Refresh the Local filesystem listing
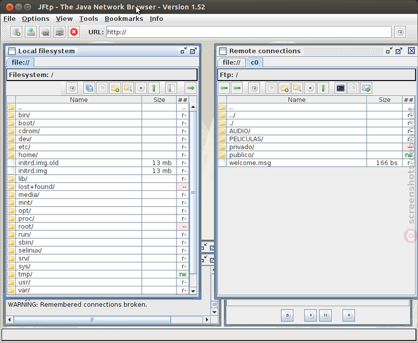The height and width of the screenshot is (343, 418). point(72,88)
